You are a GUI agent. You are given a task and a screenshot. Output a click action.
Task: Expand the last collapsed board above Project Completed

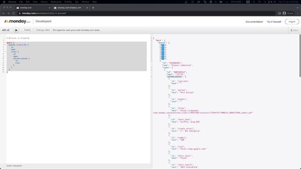[x=163, y=58]
